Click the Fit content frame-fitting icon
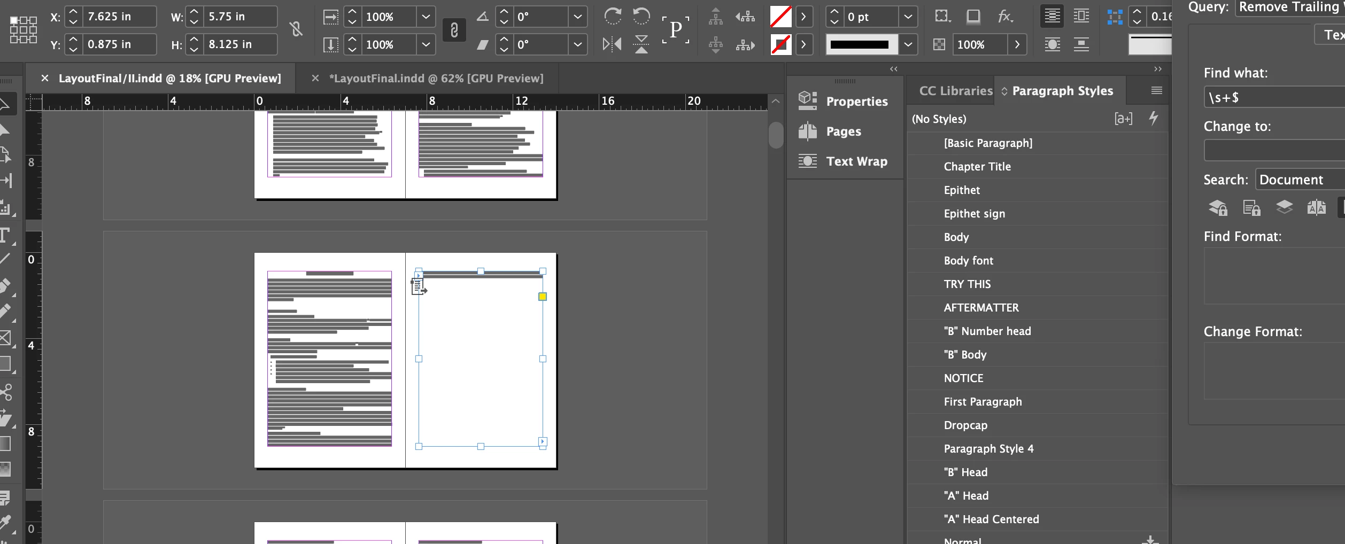This screenshot has width=1345, height=544. (x=1115, y=17)
